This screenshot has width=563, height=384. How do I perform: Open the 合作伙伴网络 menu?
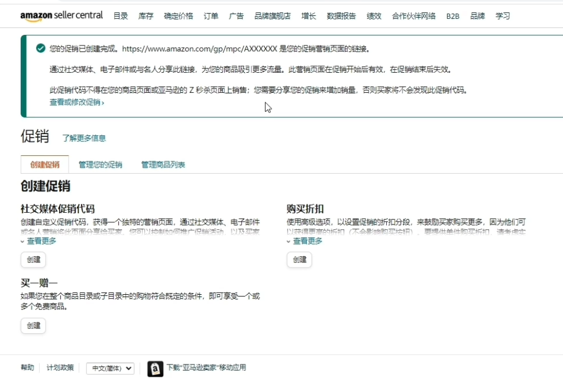pyautogui.click(x=413, y=16)
